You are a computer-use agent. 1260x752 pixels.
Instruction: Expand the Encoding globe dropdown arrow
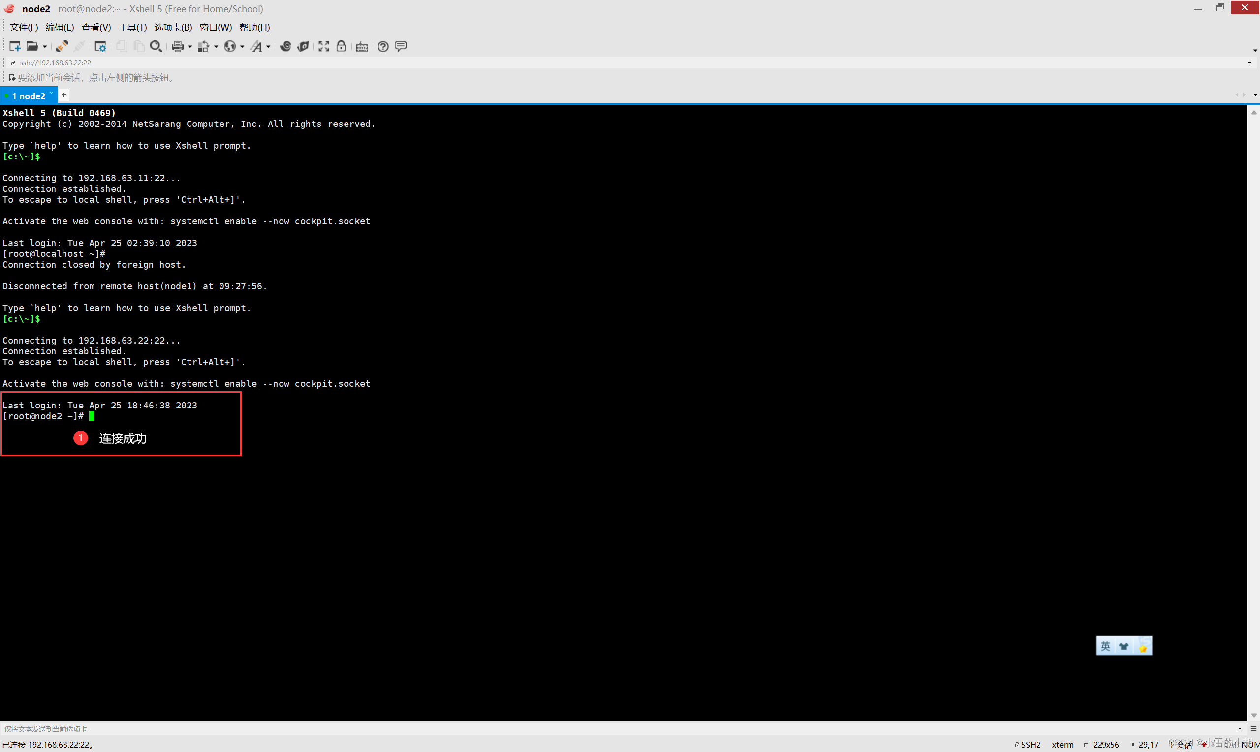tap(242, 47)
